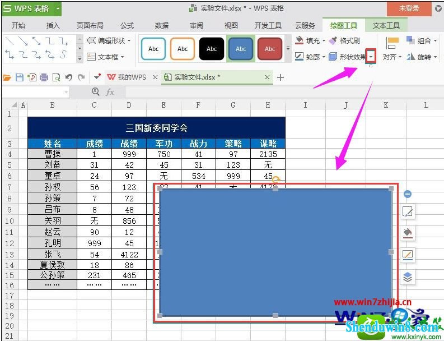Expand the line shapes gallery list
444x341 pixels.
(x=80, y=58)
